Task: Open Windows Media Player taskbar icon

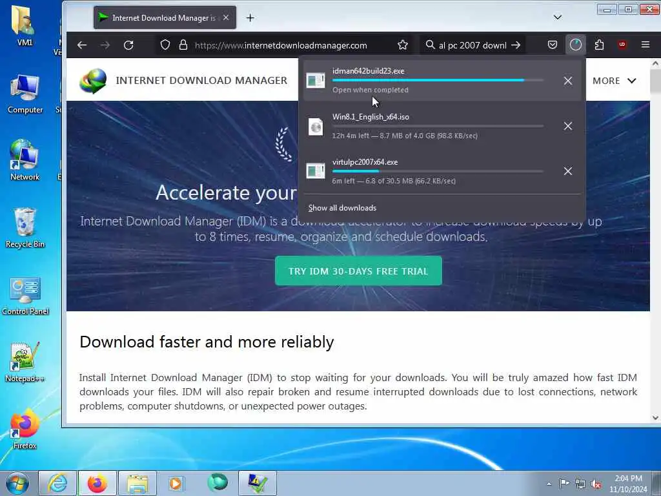Action: tap(176, 483)
